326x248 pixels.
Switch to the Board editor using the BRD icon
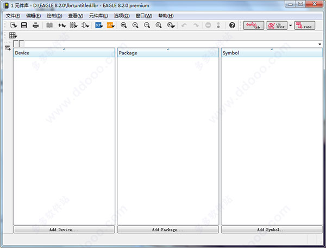pos(111,26)
